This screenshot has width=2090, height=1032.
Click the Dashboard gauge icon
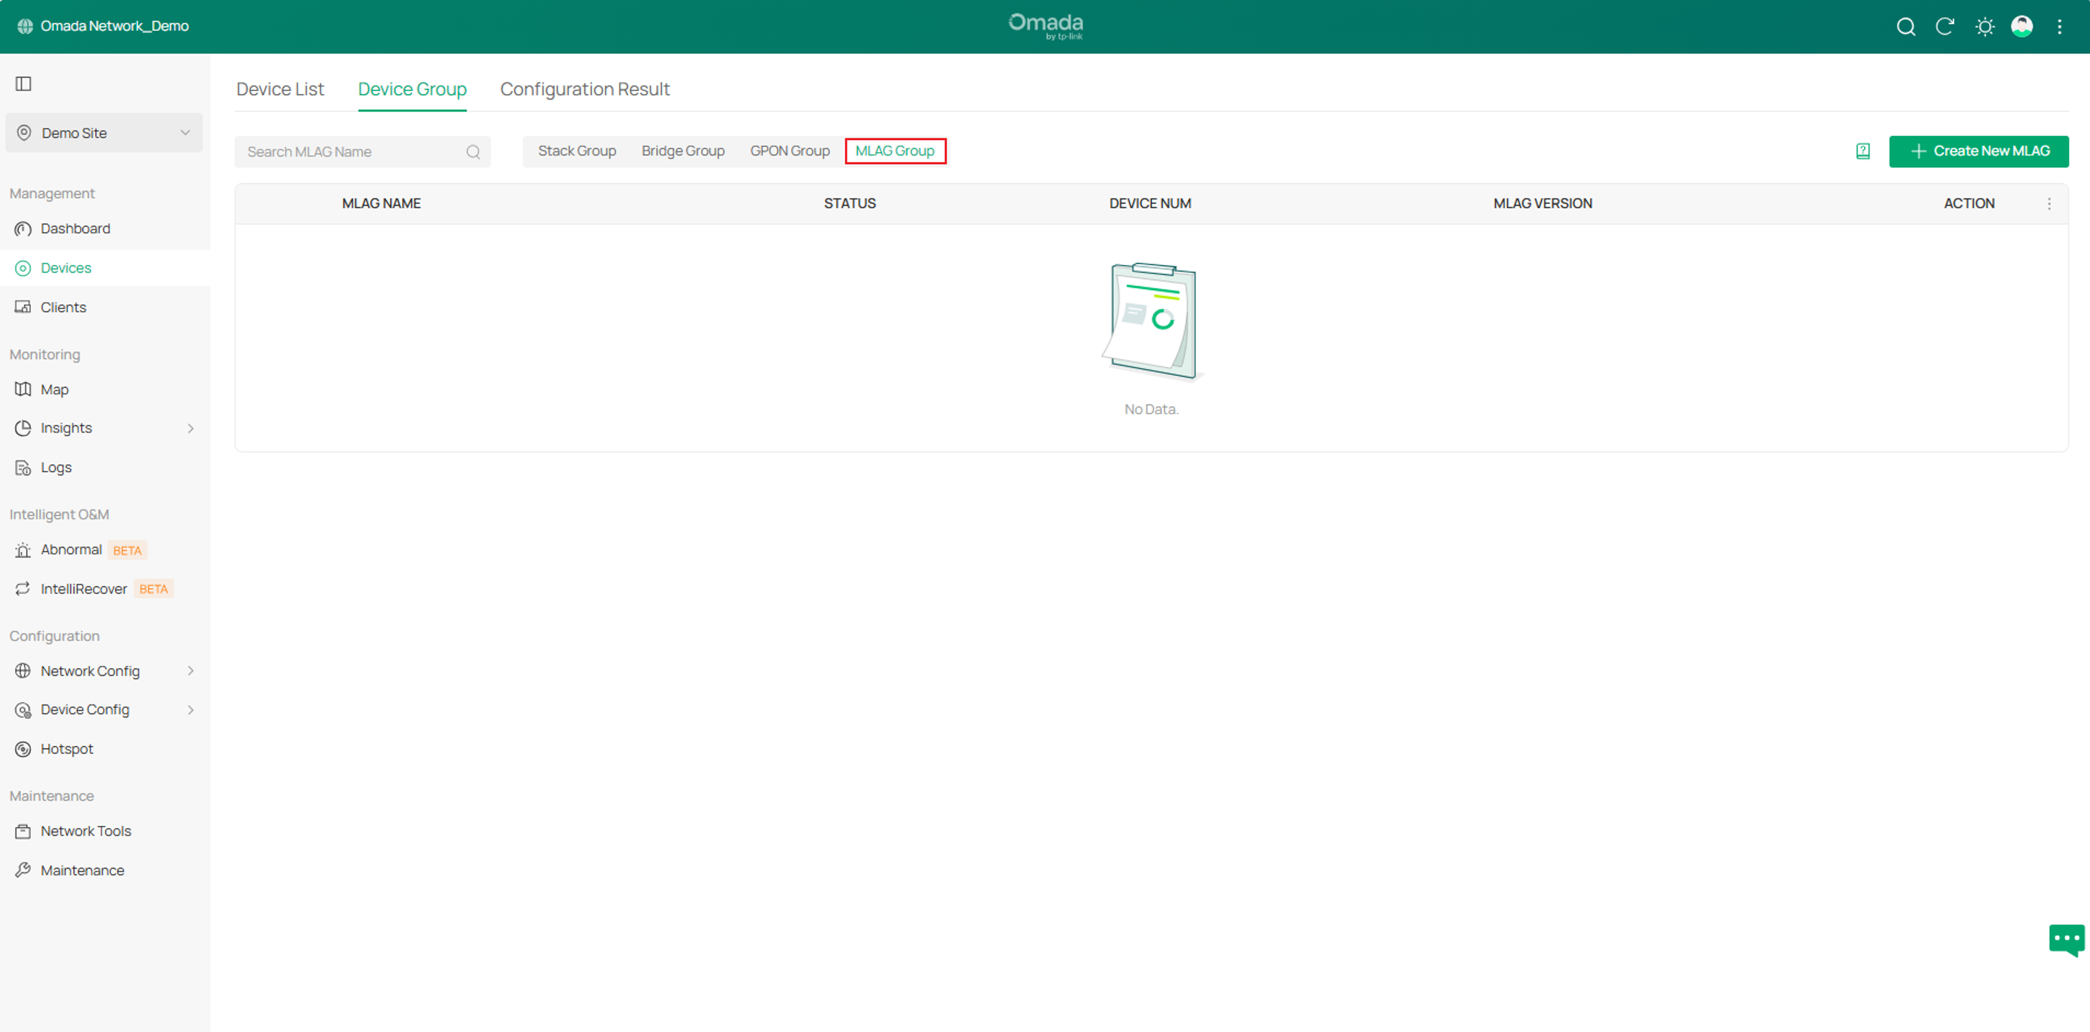click(22, 229)
